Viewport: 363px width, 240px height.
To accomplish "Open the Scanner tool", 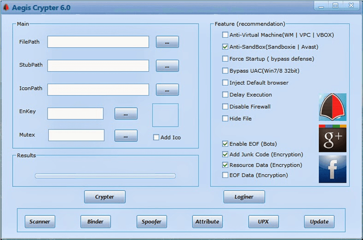I will 40,222.
